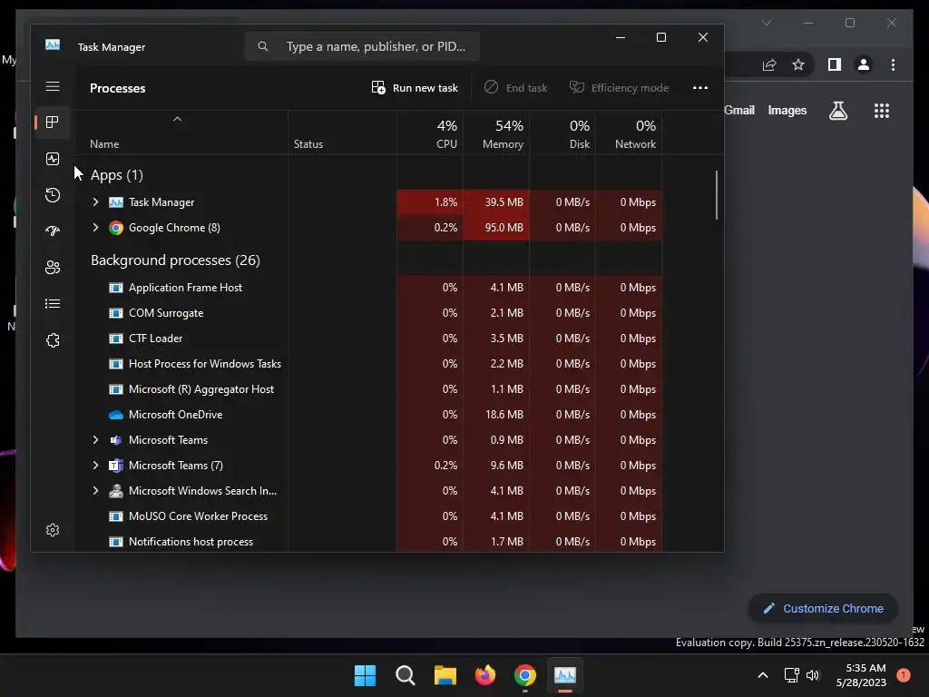This screenshot has width=929, height=697.
Task: Click the Efficiency mode button
Action: tap(619, 88)
